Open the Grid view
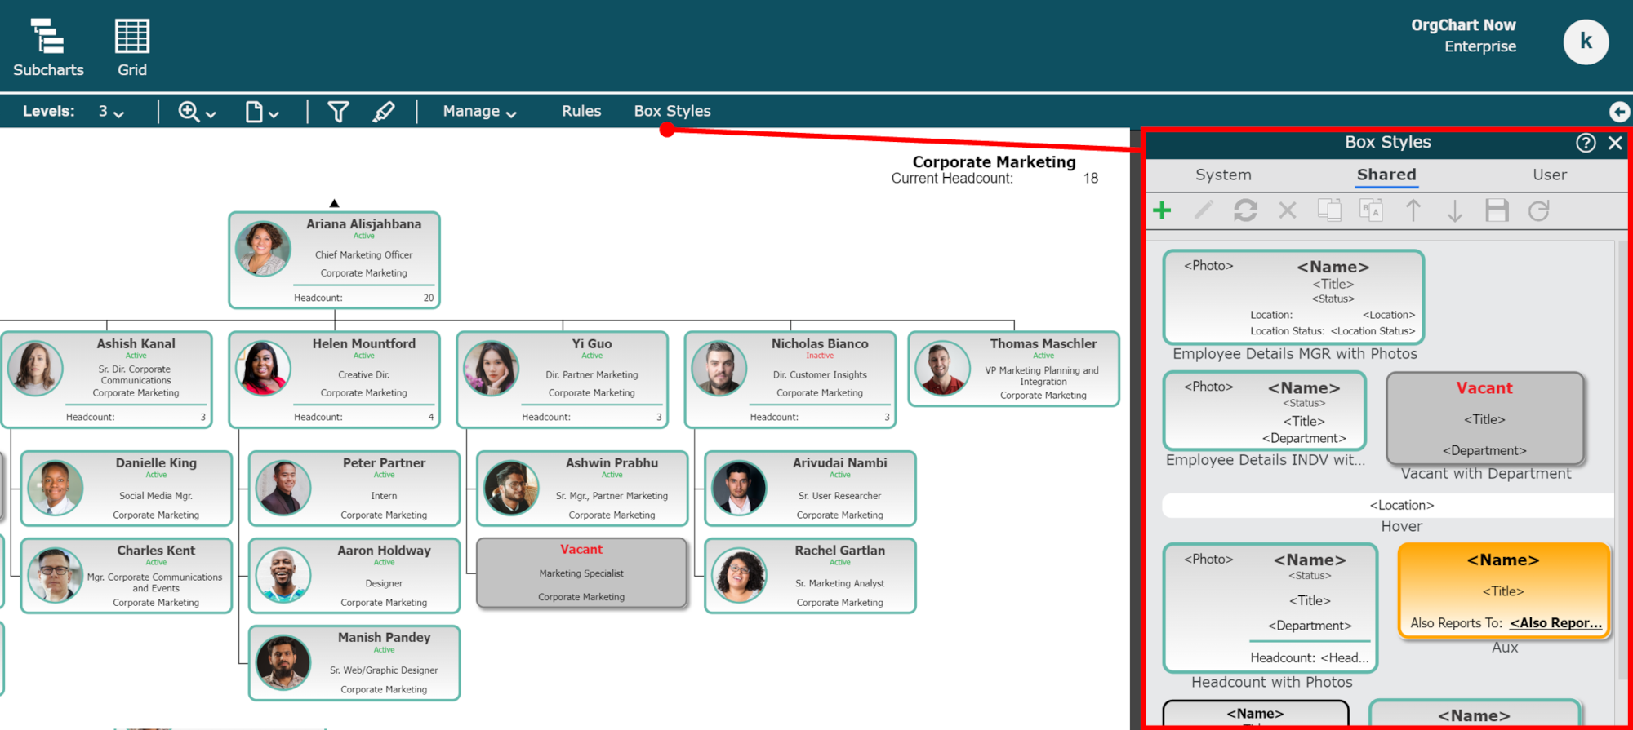The height and width of the screenshot is (730, 1633). (x=131, y=48)
